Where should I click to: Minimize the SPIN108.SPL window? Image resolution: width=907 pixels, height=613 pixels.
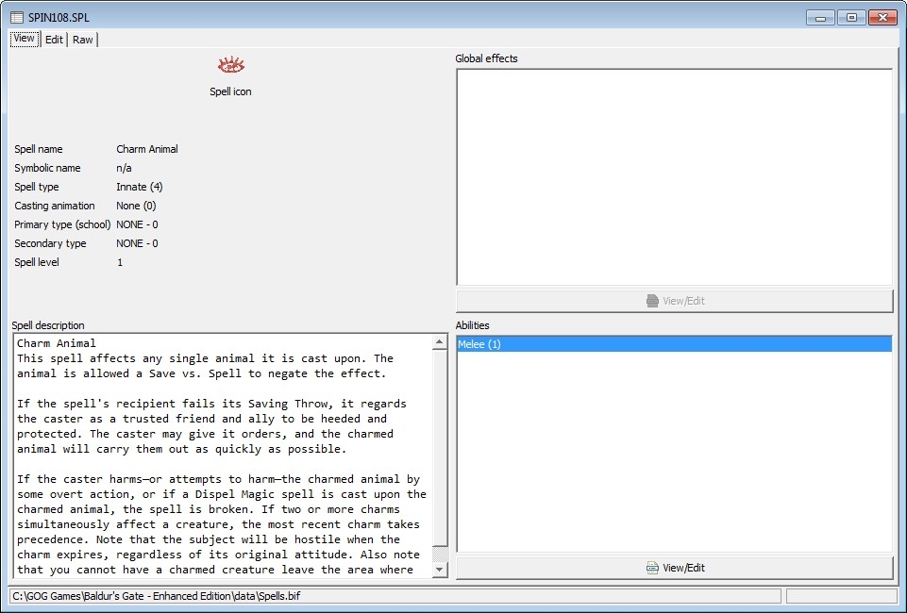821,17
